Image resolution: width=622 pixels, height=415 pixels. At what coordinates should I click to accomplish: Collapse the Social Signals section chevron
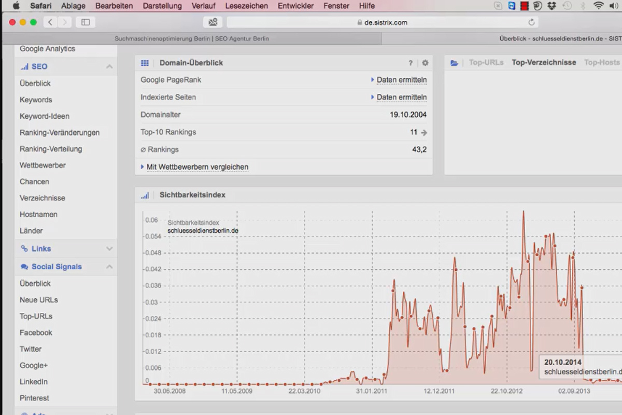[109, 267]
